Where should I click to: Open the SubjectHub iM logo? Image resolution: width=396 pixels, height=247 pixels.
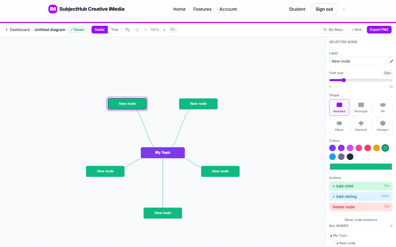(x=53, y=9)
